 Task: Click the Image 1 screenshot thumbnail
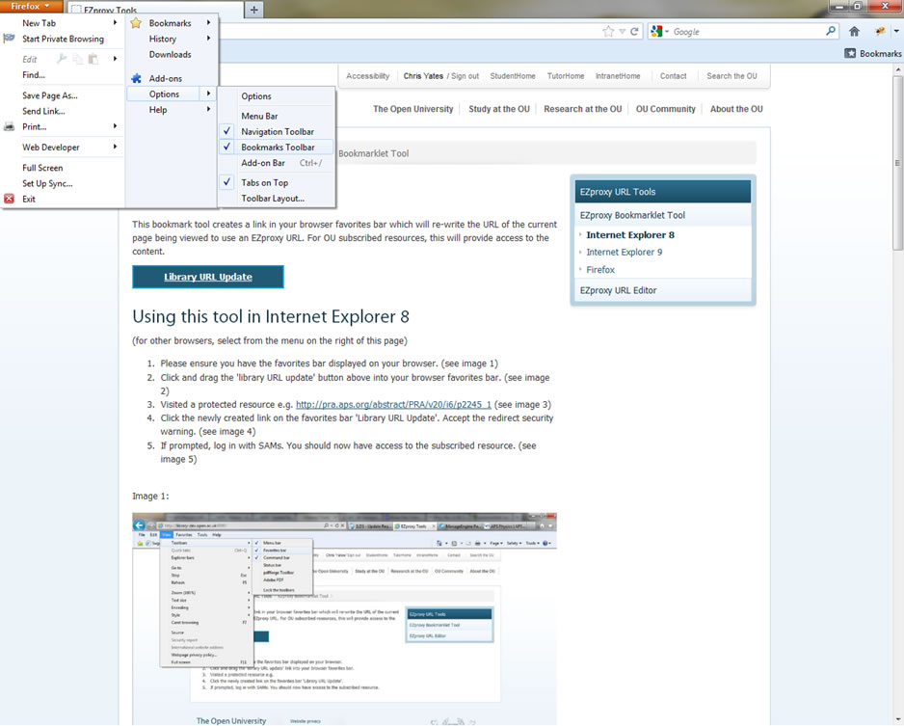pos(344,619)
